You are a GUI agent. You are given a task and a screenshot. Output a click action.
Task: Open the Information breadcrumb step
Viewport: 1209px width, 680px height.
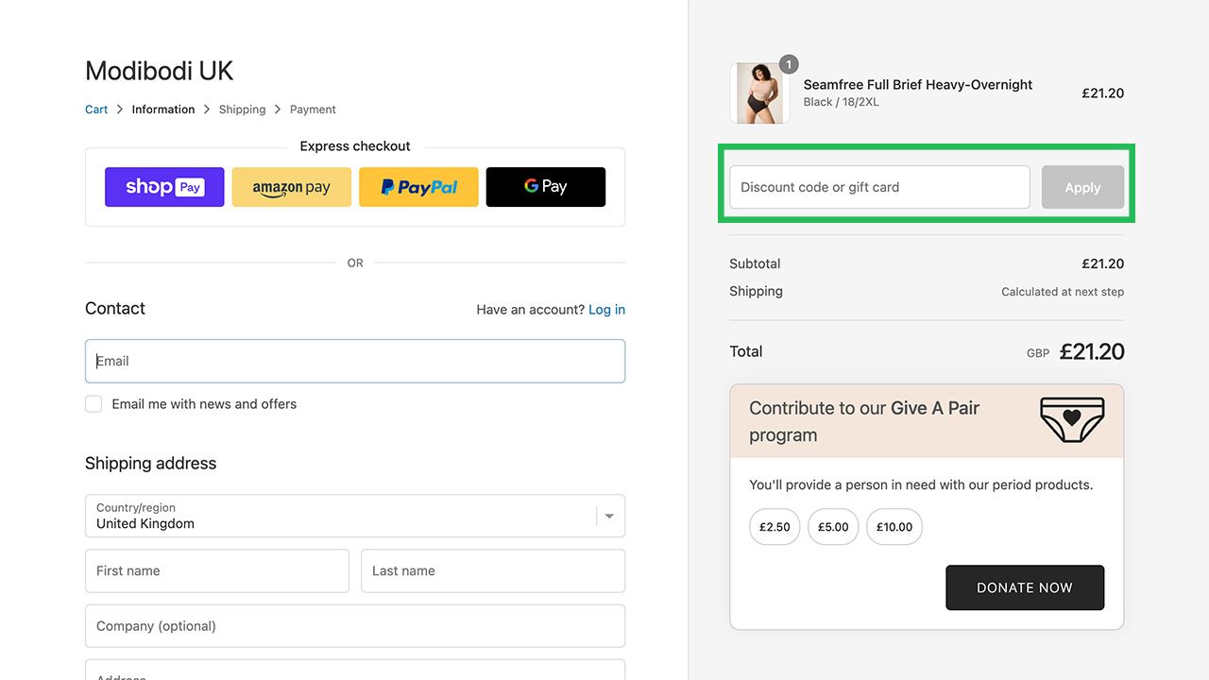[x=163, y=110]
